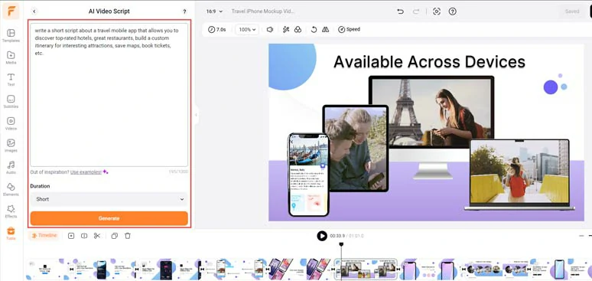Open the Tools sidebar panel

coord(11,233)
